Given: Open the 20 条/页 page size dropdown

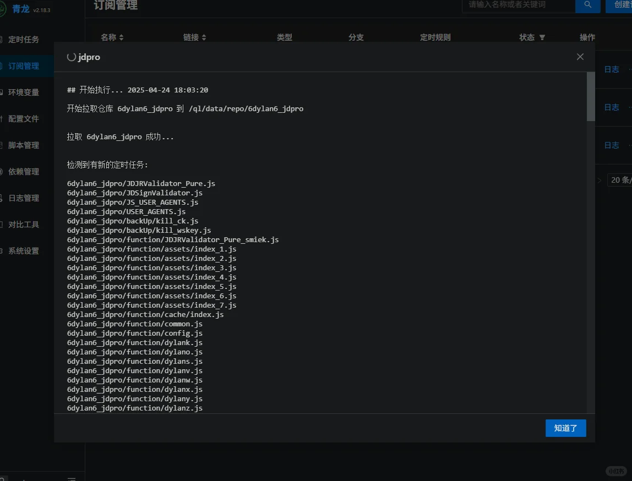Looking at the screenshot, I should [x=621, y=180].
